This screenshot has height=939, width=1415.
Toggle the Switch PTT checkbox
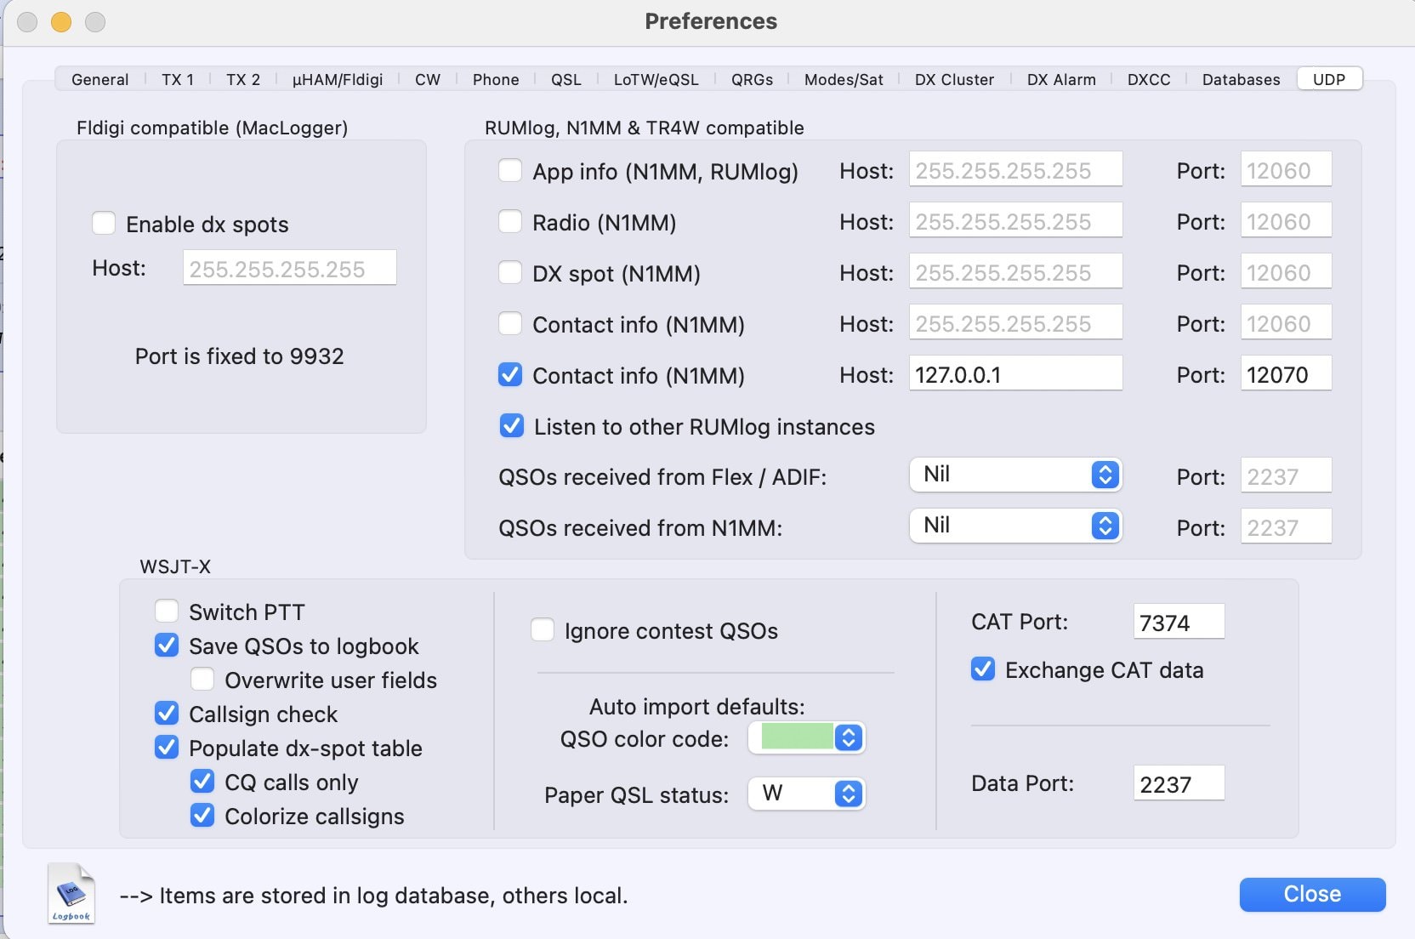[x=167, y=612]
